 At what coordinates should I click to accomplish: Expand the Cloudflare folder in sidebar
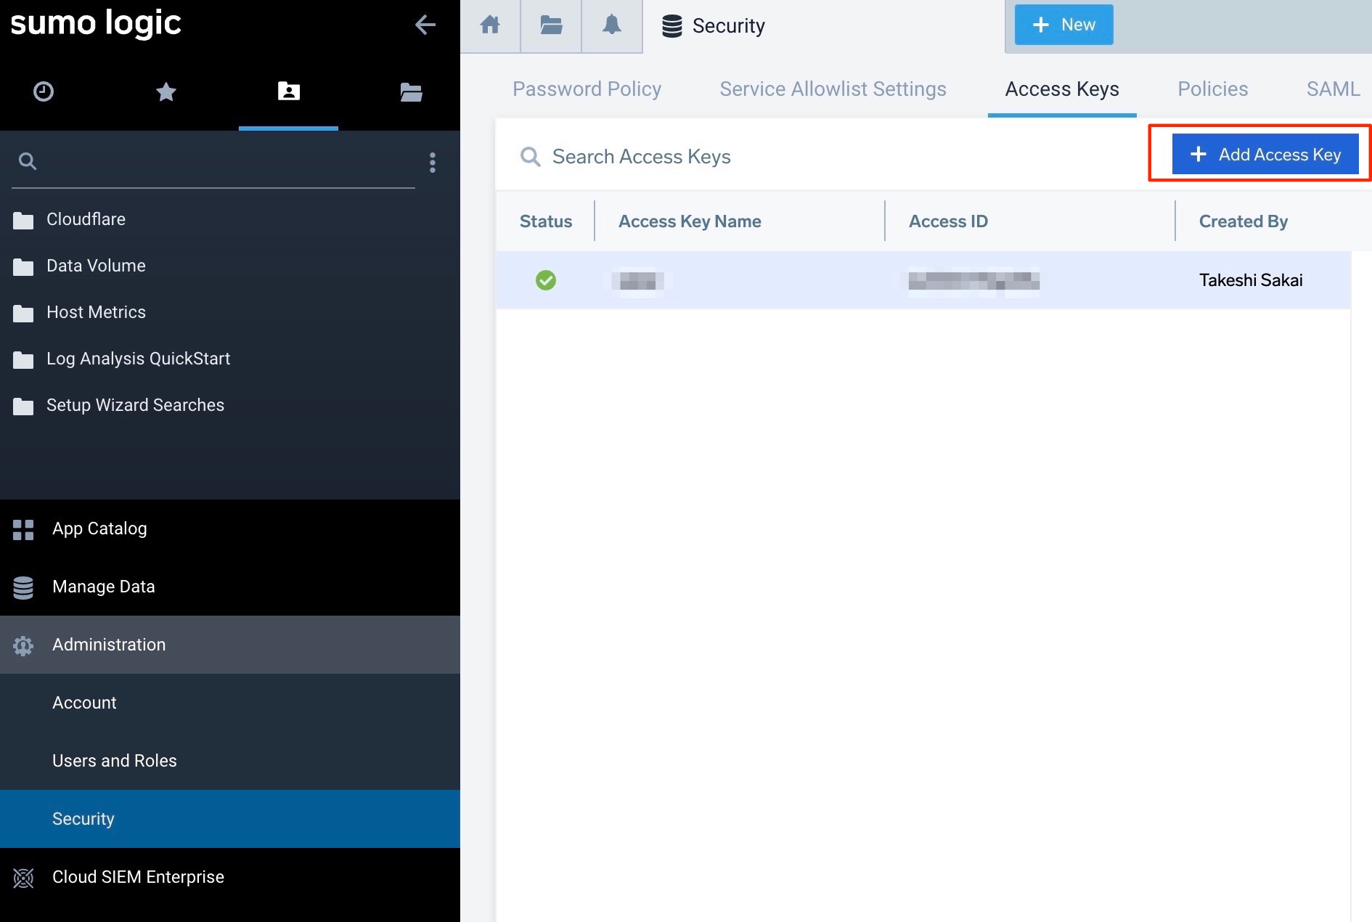pos(86,219)
